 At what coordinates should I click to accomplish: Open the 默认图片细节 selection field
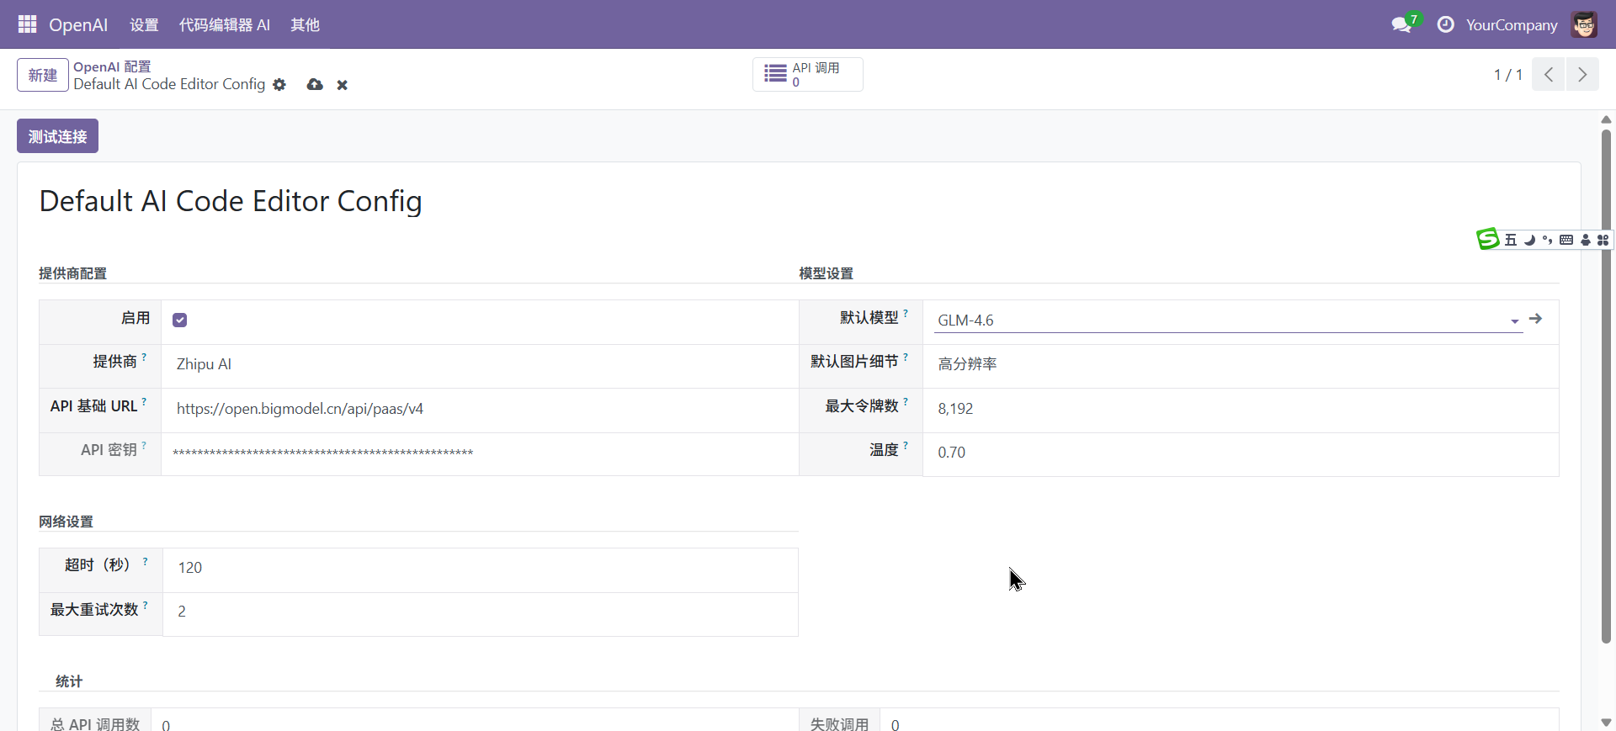tap(1237, 364)
